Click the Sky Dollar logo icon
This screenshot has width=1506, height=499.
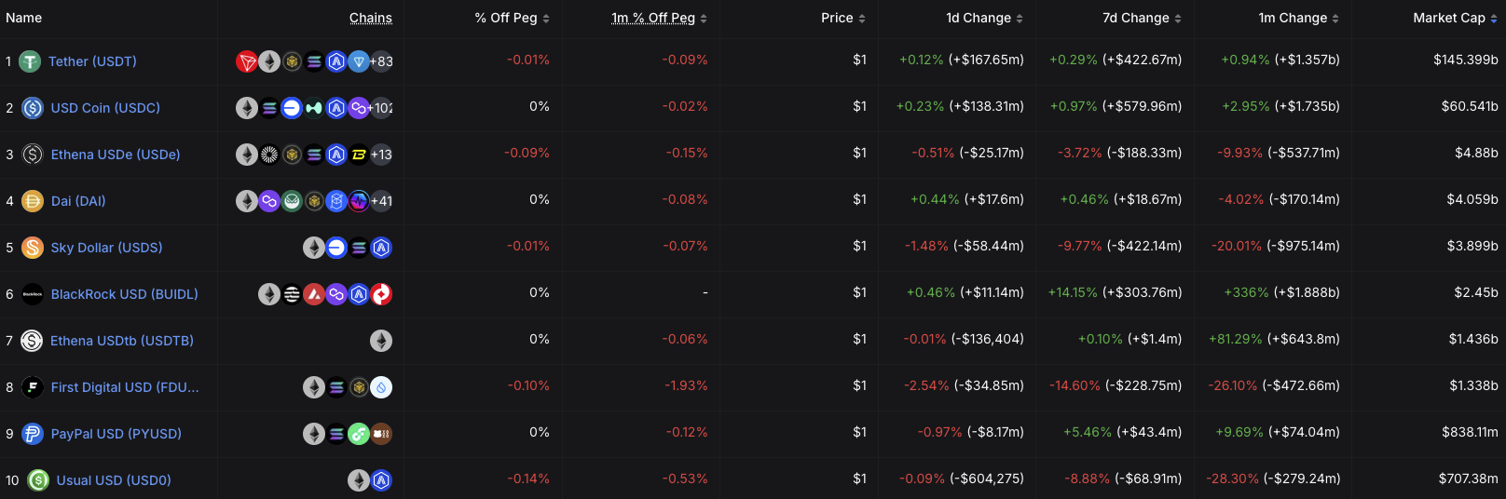[33, 248]
